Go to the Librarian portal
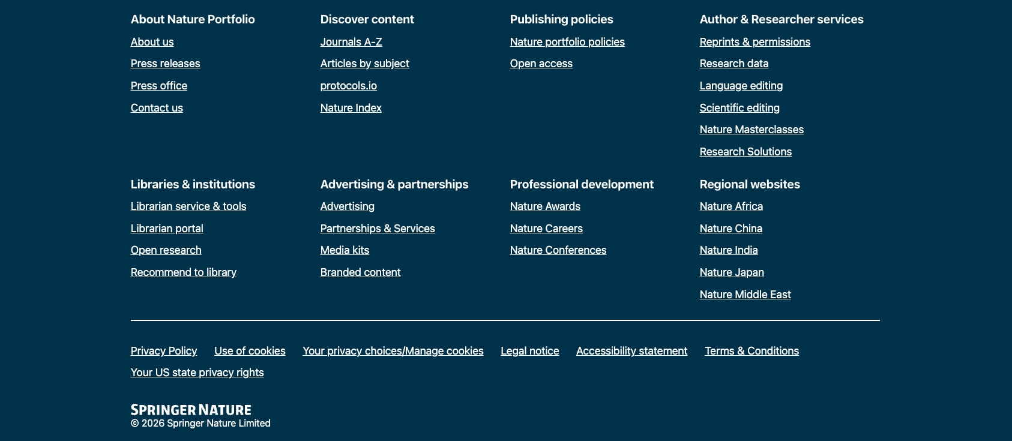The height and width of the screenshot is (441, 1012). pyautogui.click(x=167, y=229)
